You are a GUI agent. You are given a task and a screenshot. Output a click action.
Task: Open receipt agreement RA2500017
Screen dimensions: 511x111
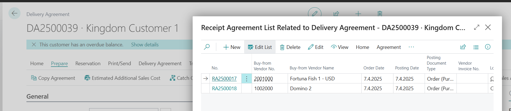(x=224, y=79)
